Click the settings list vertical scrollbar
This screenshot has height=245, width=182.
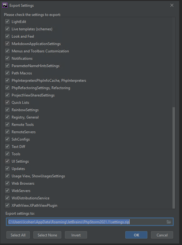coord(174,158)
